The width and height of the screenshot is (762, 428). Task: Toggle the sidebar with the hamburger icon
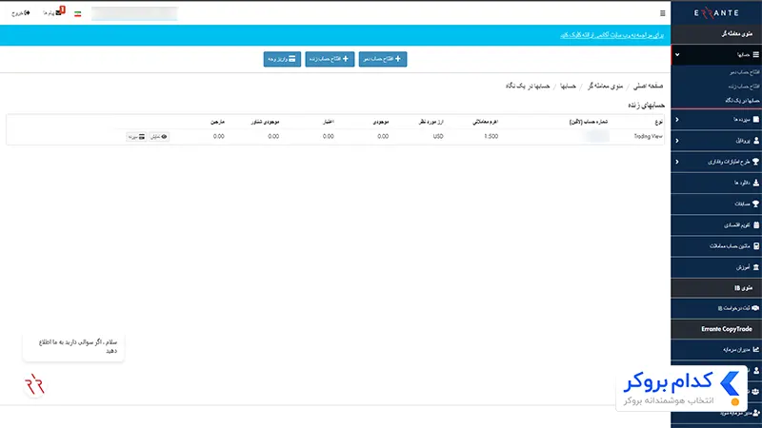click(662, 13)
